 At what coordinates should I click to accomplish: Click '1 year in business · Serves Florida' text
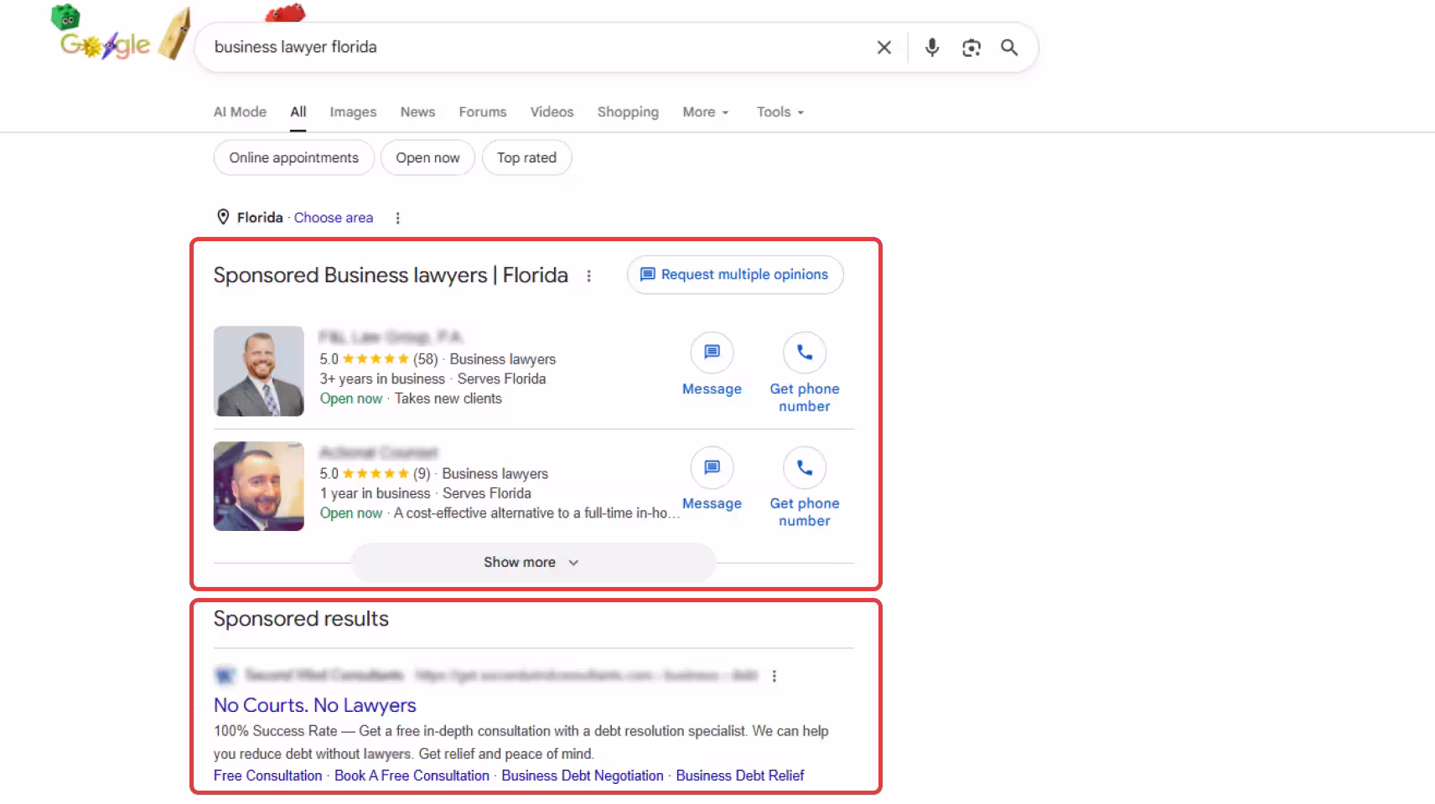click(x=425, y=494)
